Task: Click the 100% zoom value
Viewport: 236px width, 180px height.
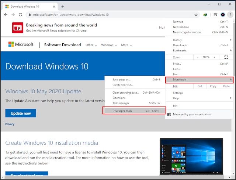Action: point(206,57)
